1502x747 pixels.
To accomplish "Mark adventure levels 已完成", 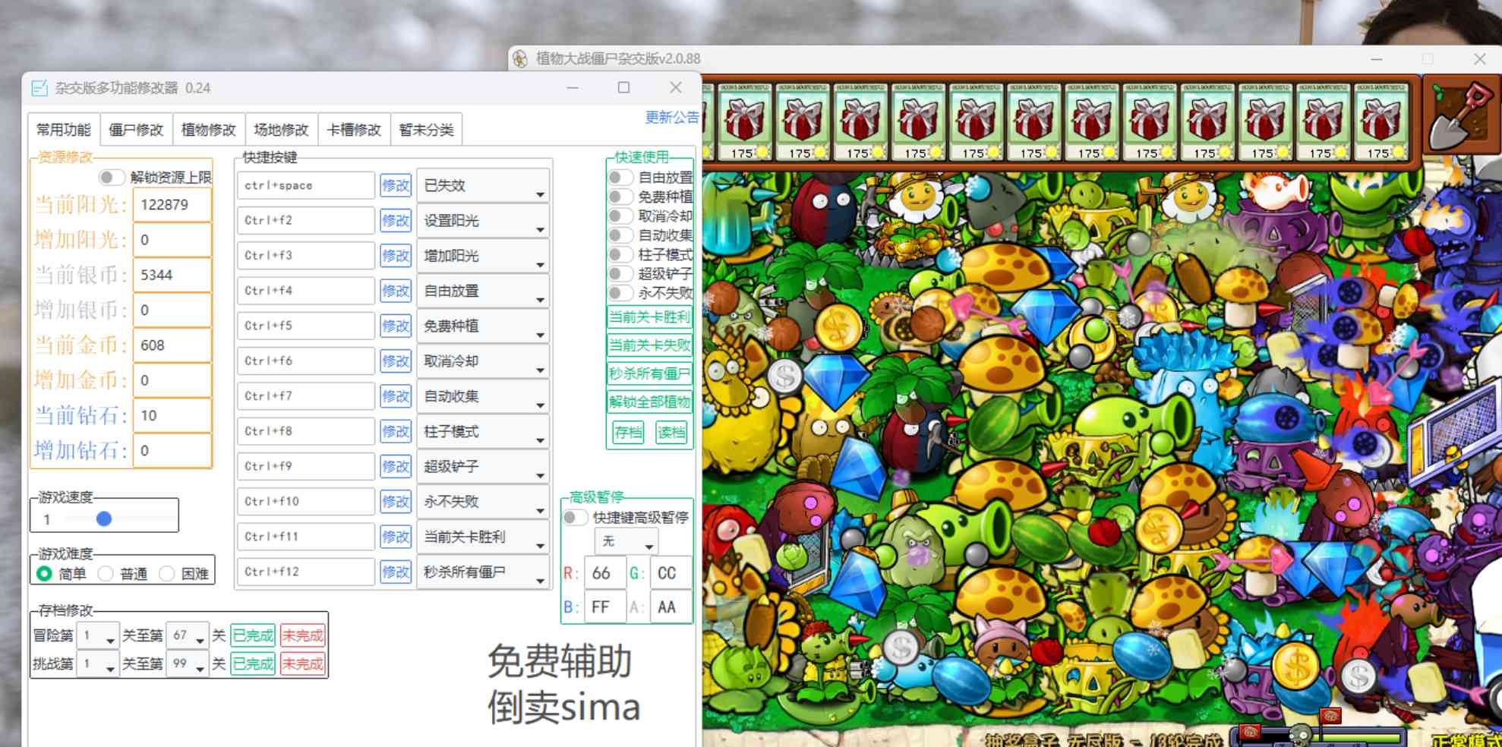I will coord(253,635).
